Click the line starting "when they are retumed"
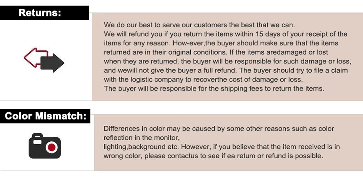The image size is (363, 177). click(x=227, y=61)
